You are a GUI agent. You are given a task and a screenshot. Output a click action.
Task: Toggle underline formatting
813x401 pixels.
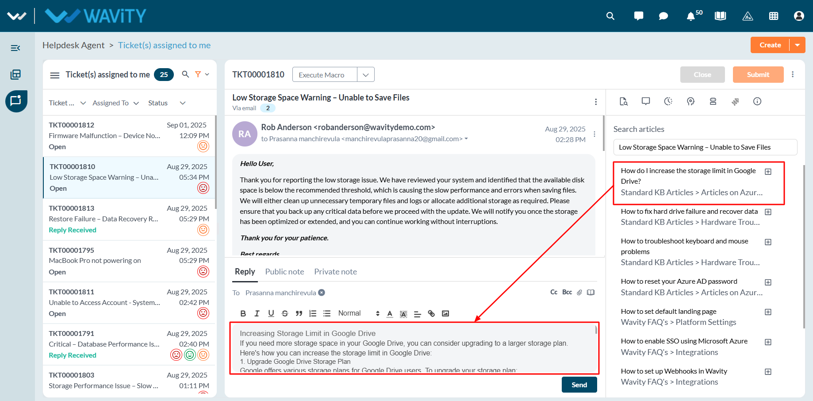(x=271, y=313)
